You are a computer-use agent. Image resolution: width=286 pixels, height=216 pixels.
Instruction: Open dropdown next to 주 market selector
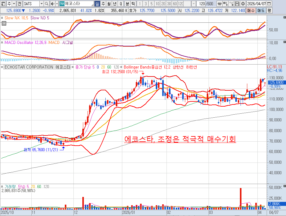pos(14,4)
